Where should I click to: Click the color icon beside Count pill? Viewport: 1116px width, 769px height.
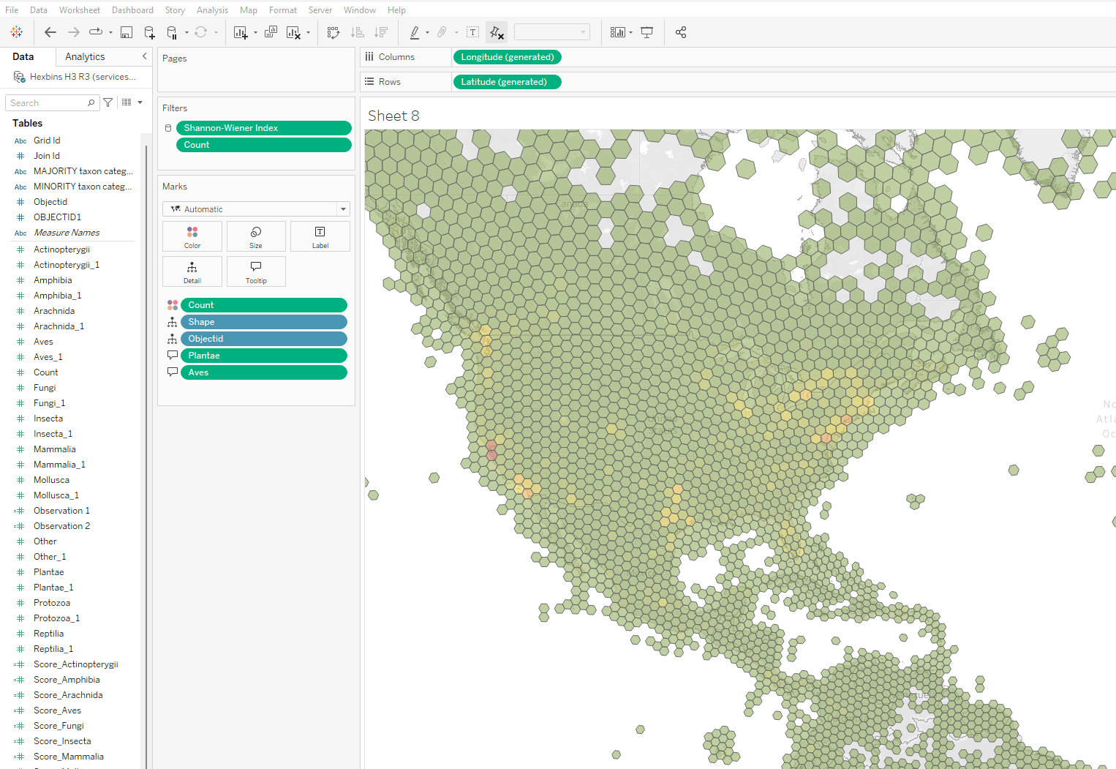tap(173, 305)
